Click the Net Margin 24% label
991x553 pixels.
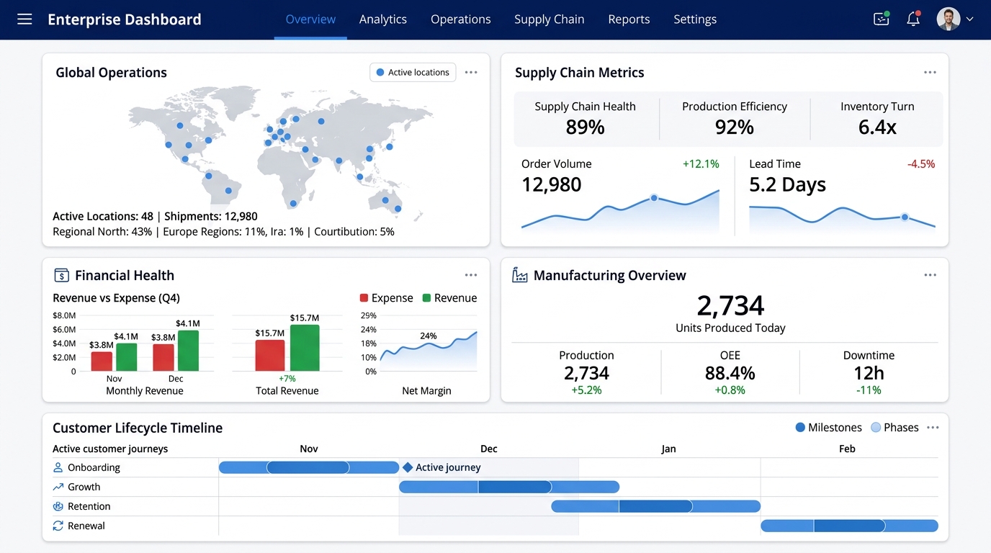pyautogui.click(x=429, y=336)
